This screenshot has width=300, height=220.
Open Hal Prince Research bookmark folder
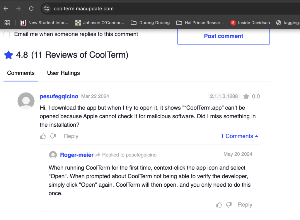(200, 23)
